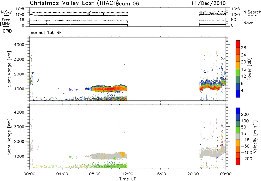Viewport: 261px width, 181px height.
Task: Click the -15 tick on velocity colorbar
Action: pyautogui.click(x=245, y=140)
